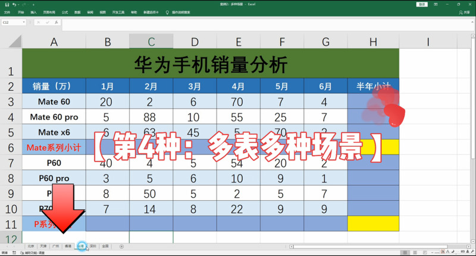476x256 pixels.
Task: Select the 销量（万） header cell
Action: (54, 86)
